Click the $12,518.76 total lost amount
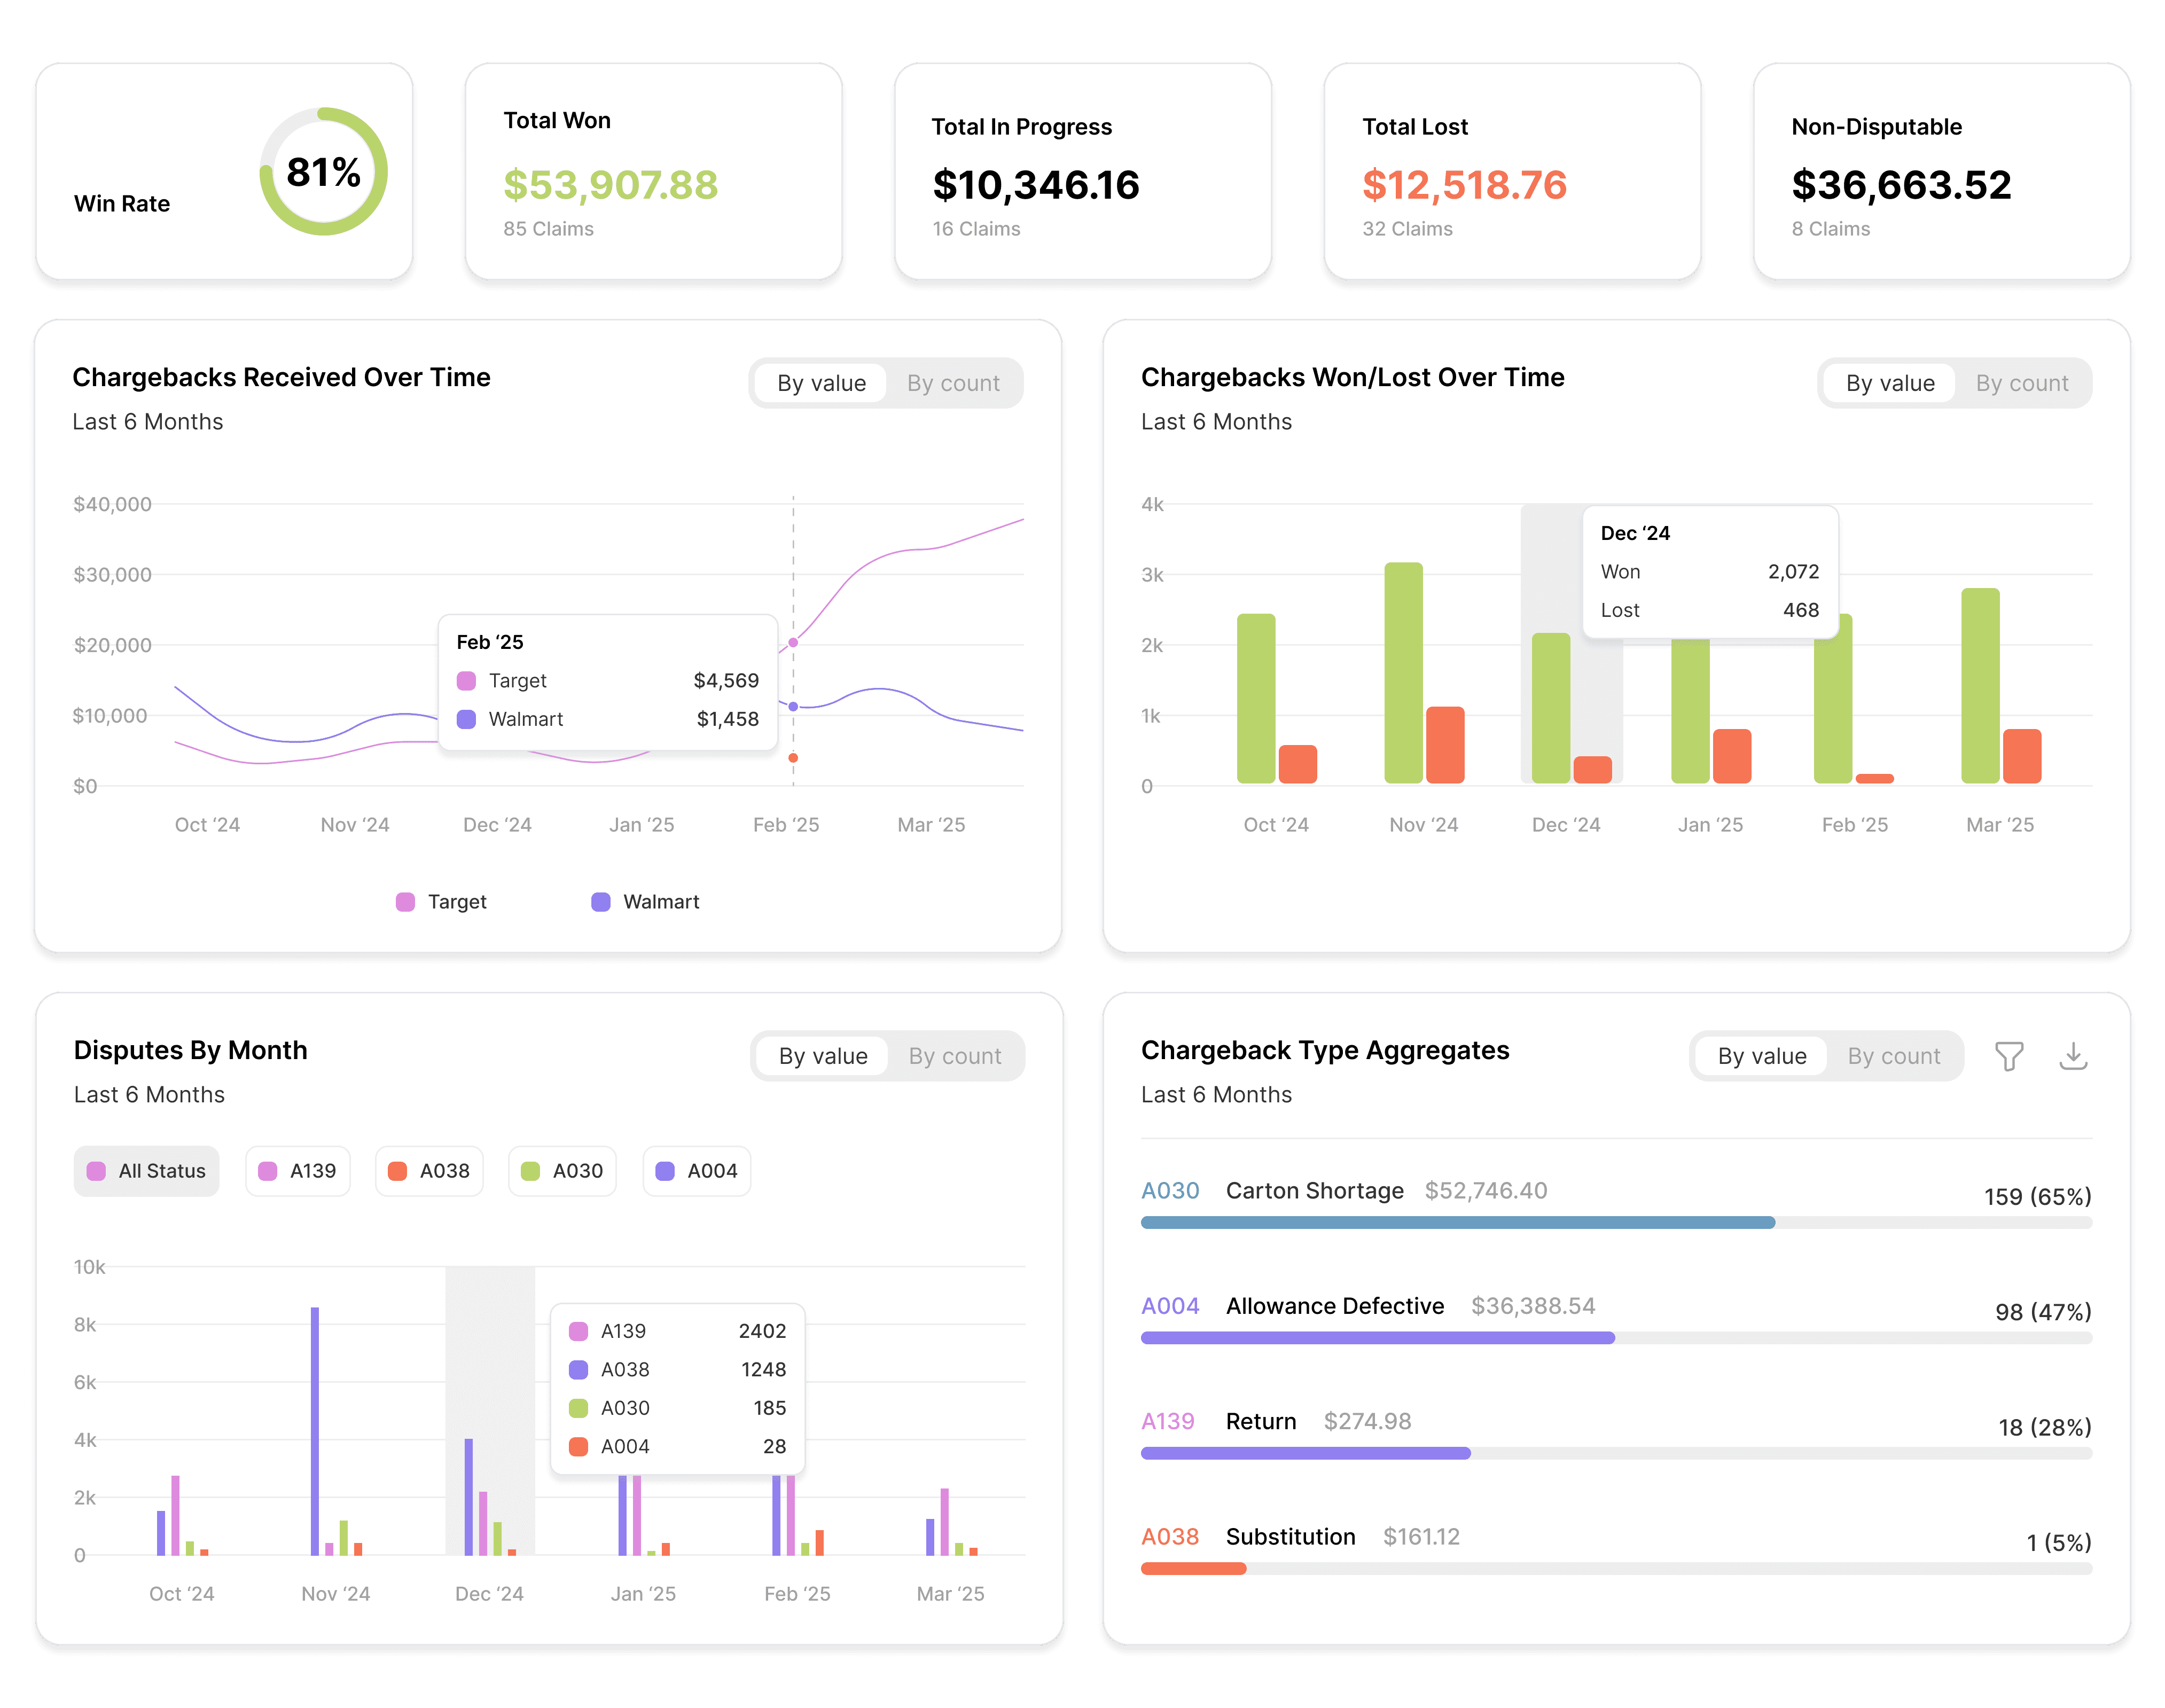The image size is (2165, 1708). 1464,185
